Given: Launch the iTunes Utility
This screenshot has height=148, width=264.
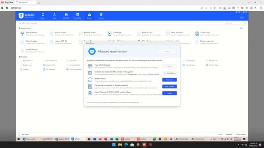Looking at the screenshot, I should point(207,34).
